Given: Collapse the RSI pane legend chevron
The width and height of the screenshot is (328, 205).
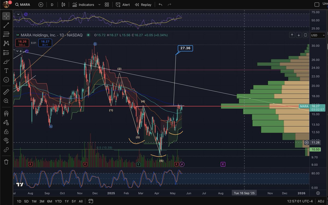Looking at the screenshot, I should 18,14.
